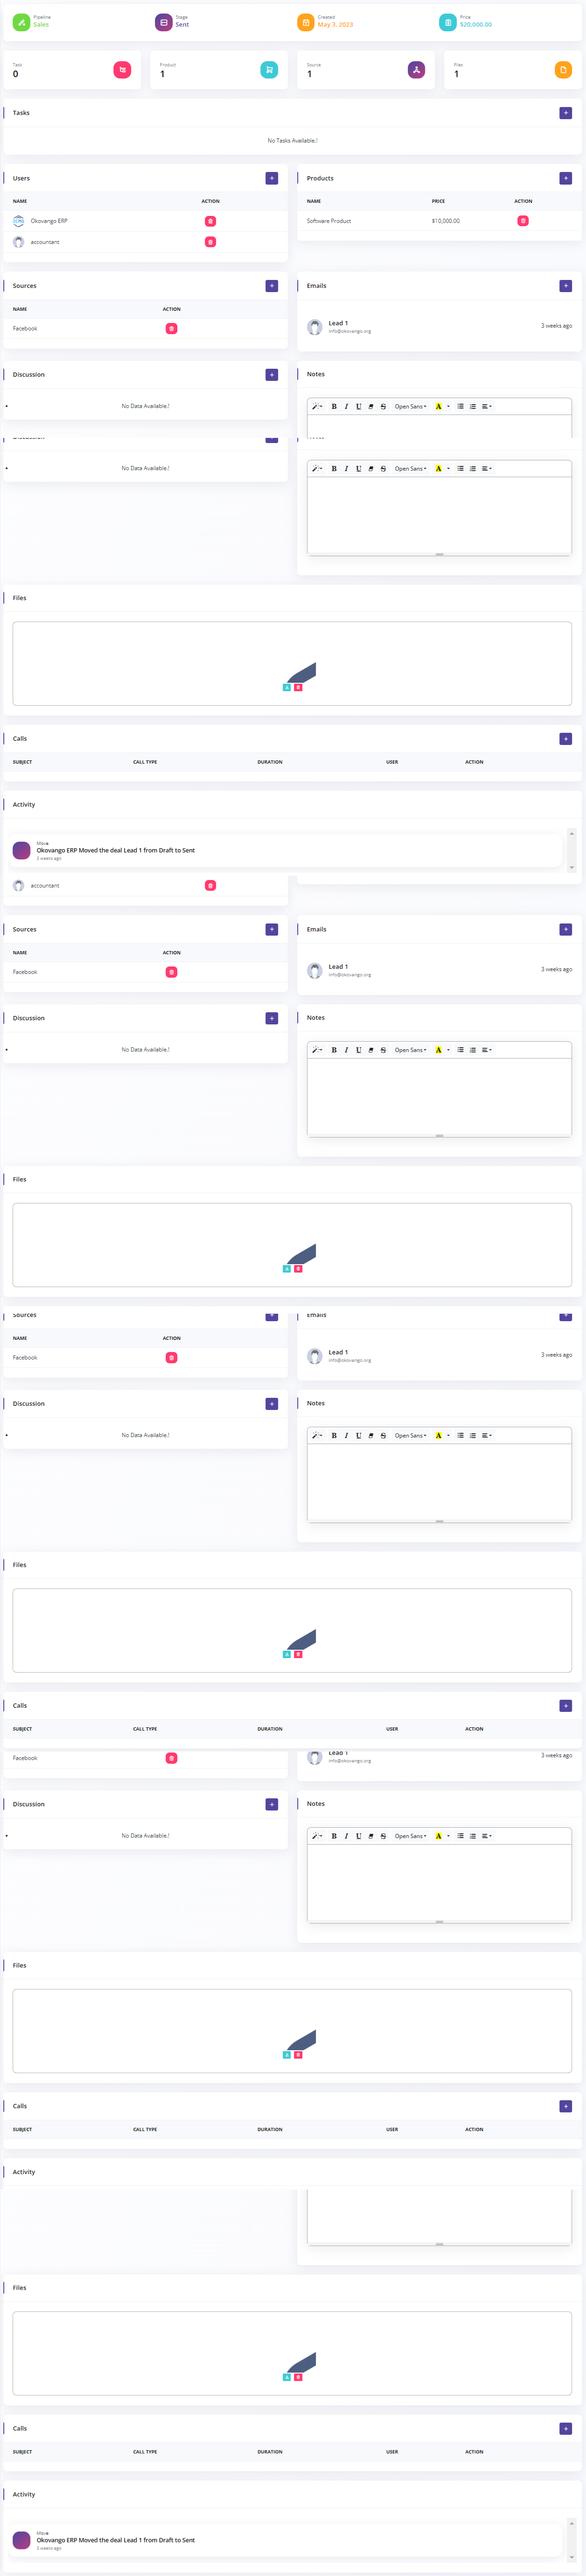The height and width of the screenshot is (2576, 586).
Task: Click the teal Price icon
Action: (447, 22)
